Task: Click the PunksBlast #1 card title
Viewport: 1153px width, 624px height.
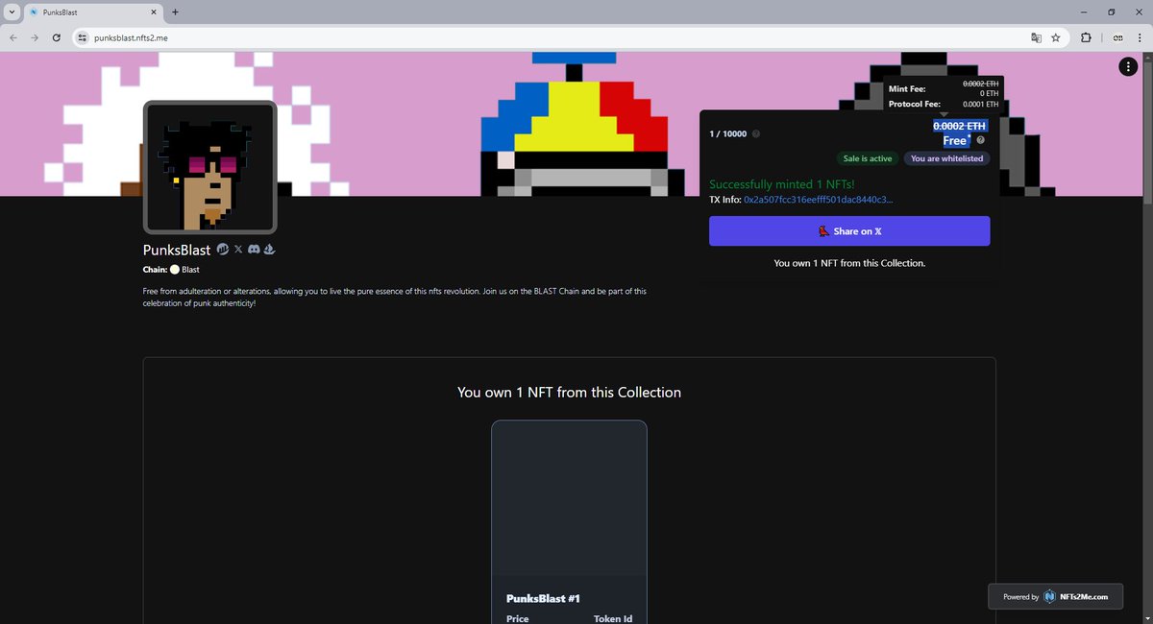Action: pos(543,598)
